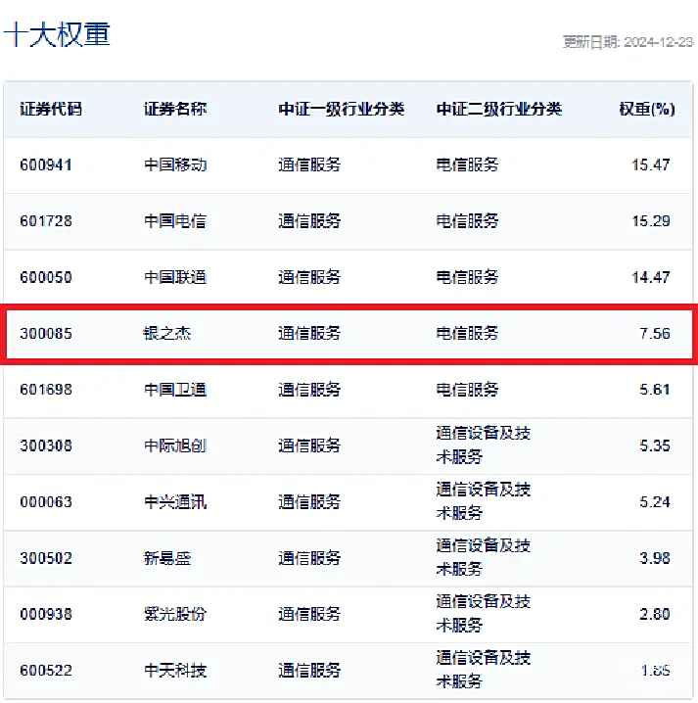Select security code 300502
The image size is (698, 703).
pos(46,558)
